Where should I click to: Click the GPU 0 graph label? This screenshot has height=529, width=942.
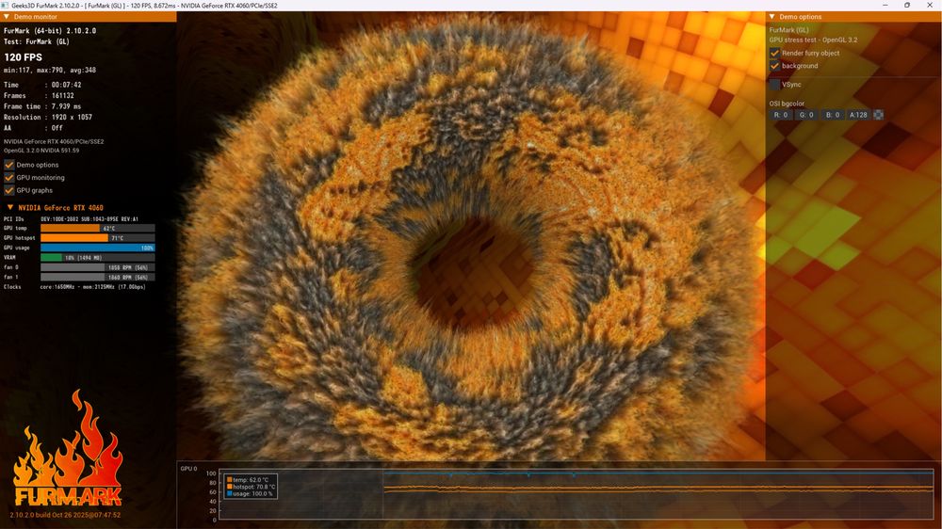[x=188, y=469]
